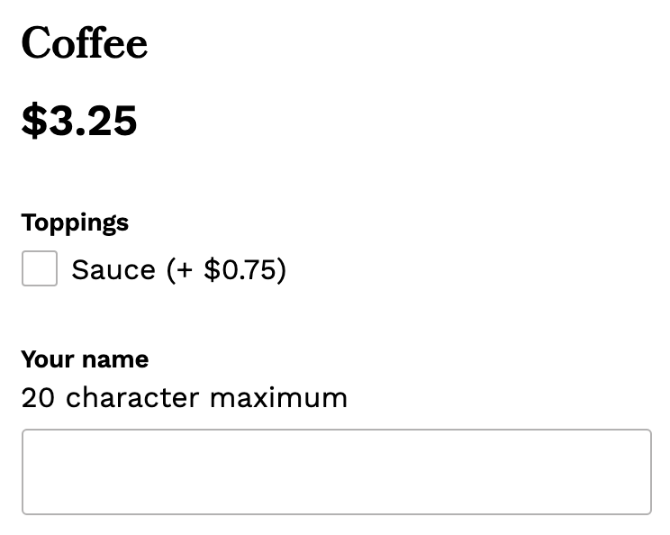The height and width of the screenshot is (535, 670).
Task: Select the Coffee product heading
Action: (x=84, y=43)
